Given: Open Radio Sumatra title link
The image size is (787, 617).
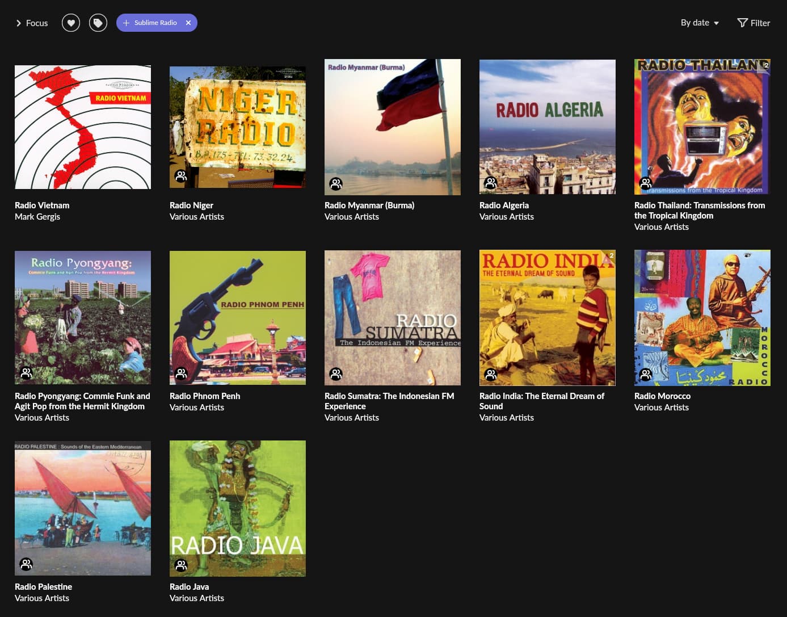Looking at the screenshot, I should [x=389, y=401].
